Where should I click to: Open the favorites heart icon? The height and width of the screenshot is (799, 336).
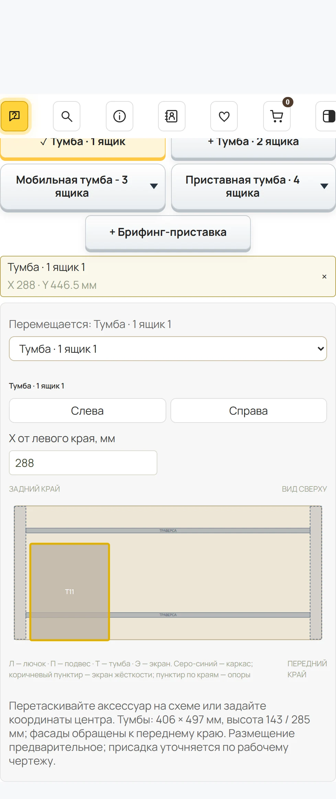click(x=224, y=116)
